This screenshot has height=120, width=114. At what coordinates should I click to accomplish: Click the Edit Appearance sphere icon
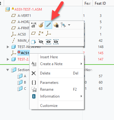point(56,25)
